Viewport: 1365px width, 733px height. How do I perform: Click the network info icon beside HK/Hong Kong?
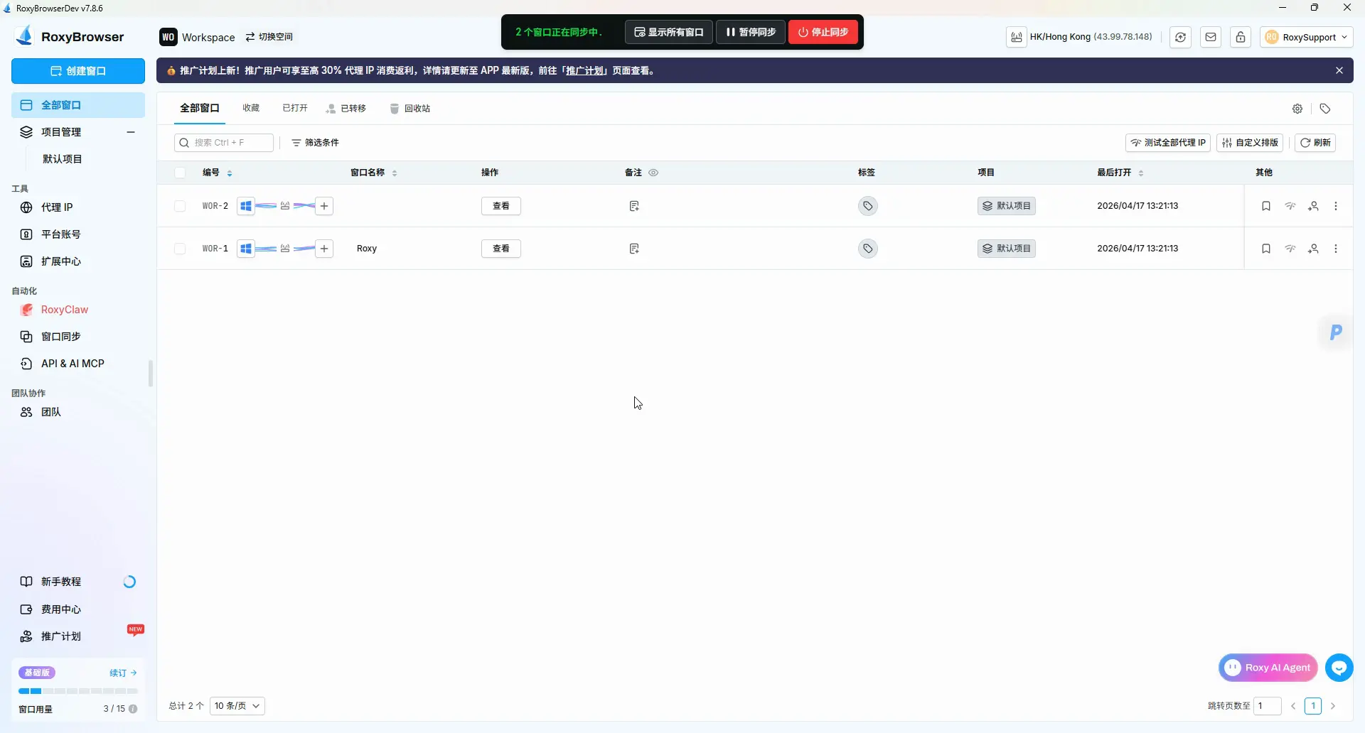point(1017,37)
